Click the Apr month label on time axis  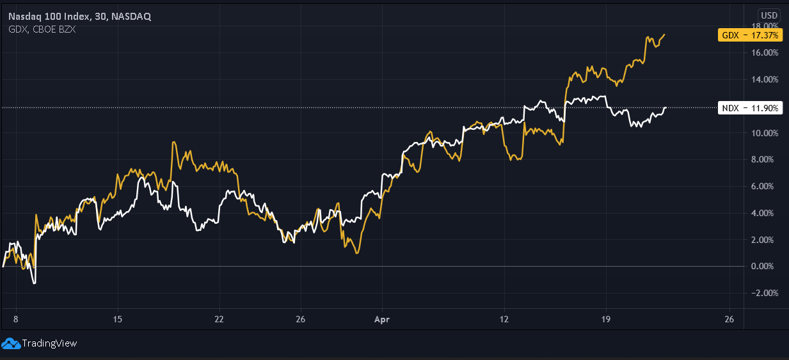click(382, 318)
